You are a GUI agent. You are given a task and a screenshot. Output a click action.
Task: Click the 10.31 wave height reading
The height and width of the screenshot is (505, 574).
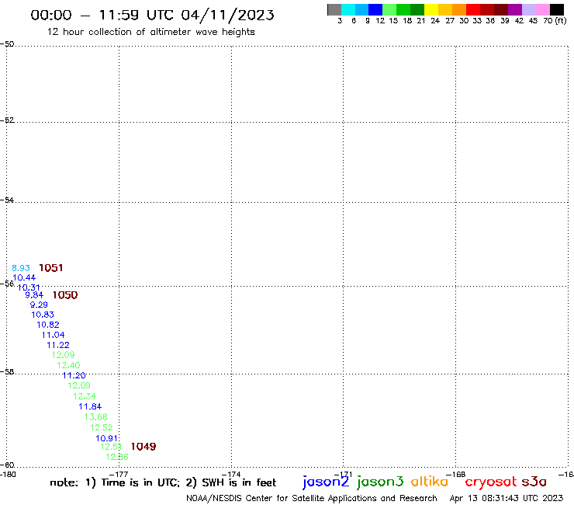(x=29, y=287)
